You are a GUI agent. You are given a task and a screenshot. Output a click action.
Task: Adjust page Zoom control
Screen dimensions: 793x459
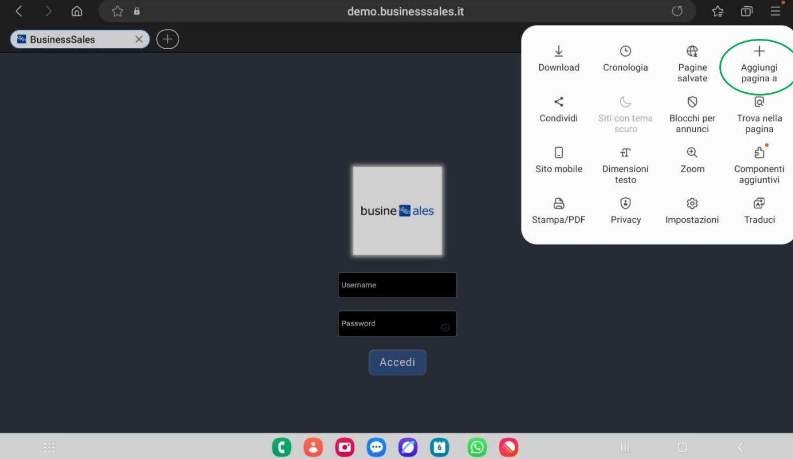[x=692, y=162]
